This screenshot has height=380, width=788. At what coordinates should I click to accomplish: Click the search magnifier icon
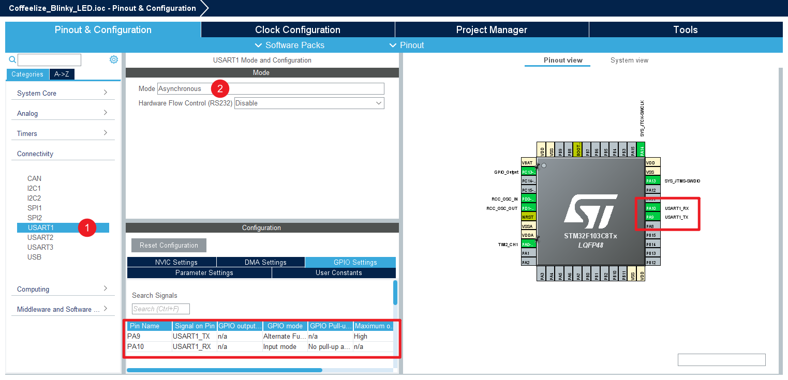(x=12, y=59)
